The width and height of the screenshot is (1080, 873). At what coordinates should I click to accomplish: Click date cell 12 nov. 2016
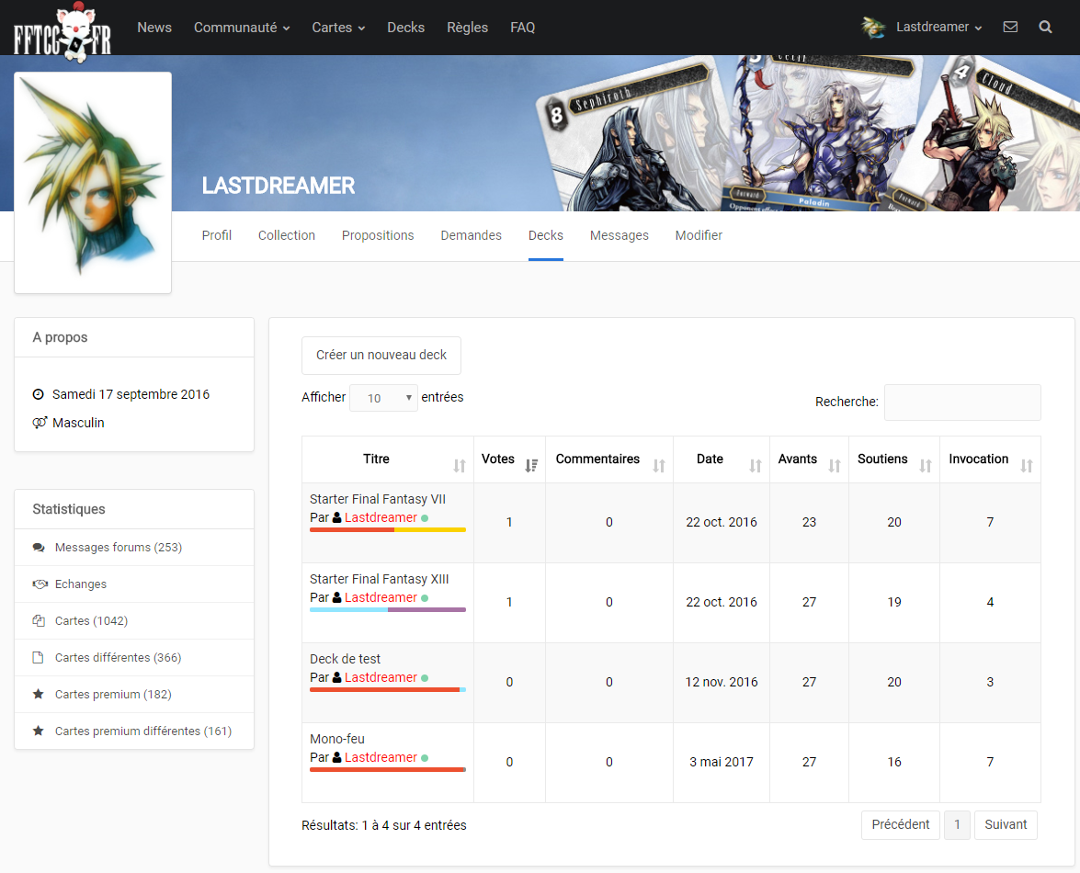pyautogui.click(x=722, y=682)
